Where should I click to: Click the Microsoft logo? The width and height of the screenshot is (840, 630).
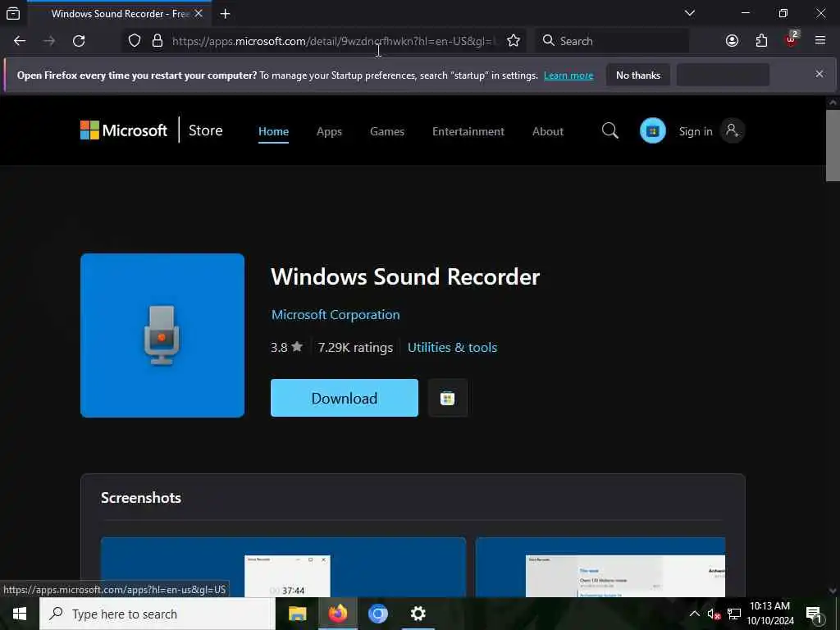(x=124, y=130)
